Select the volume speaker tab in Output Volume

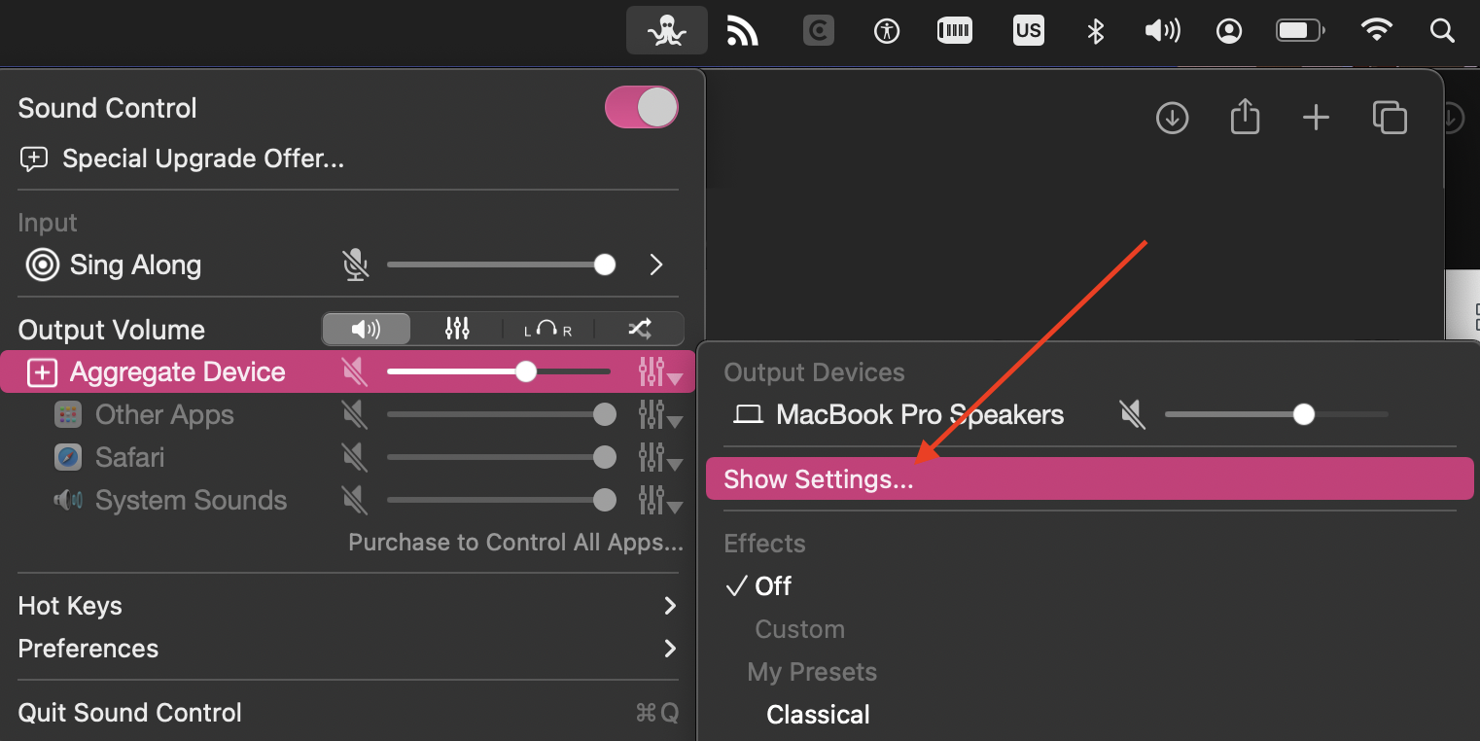click(x=367, y=329)
